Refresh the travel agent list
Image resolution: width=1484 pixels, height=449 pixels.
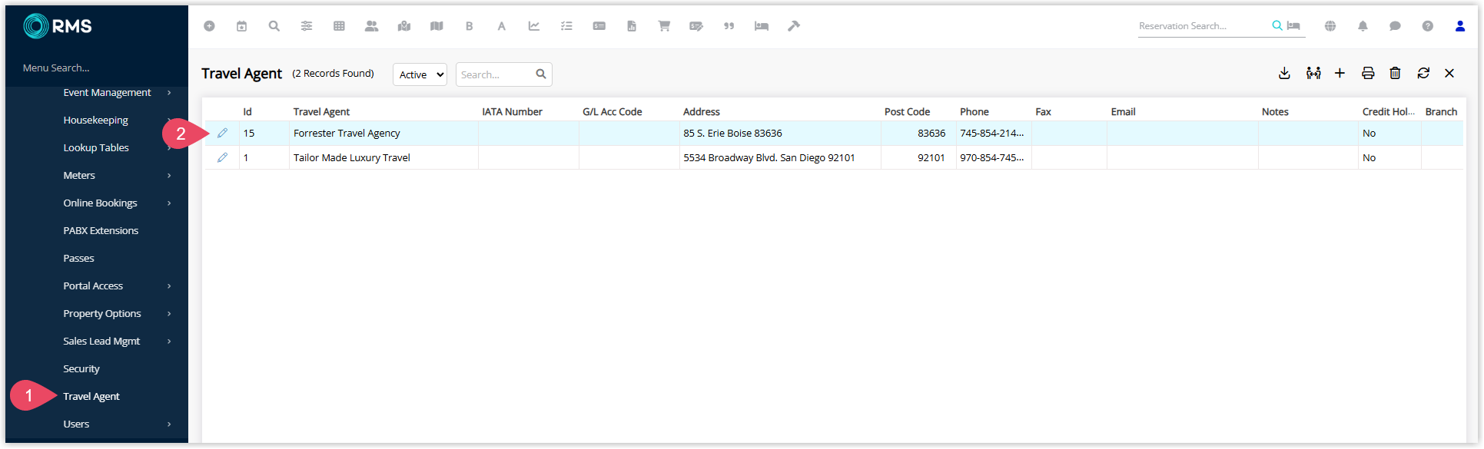click(x=1423, y=73)
